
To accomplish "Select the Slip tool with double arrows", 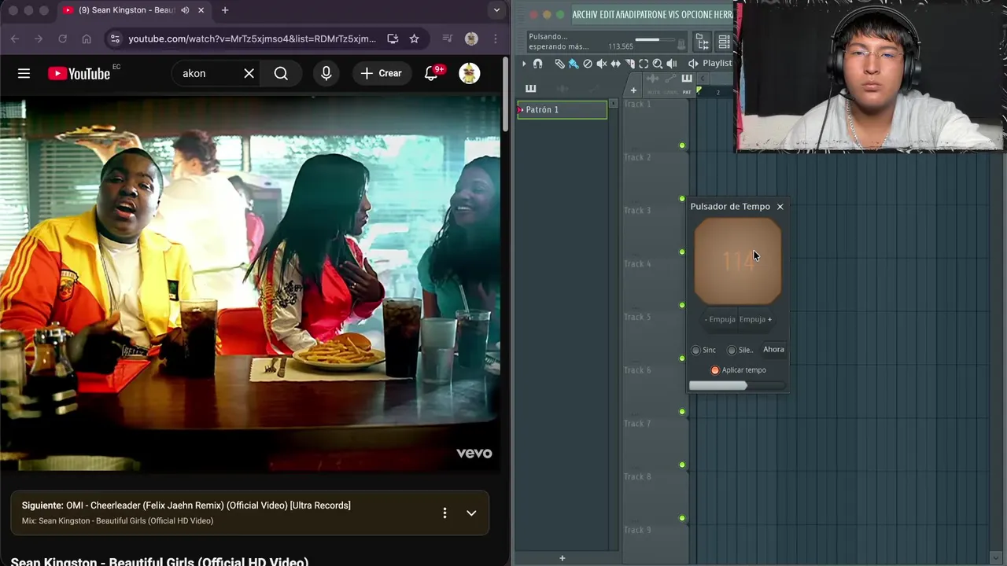I will [x=616, y=64].
